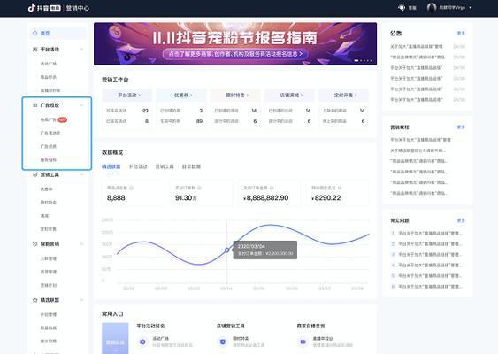
Task: Click the 营销中心 title in header
Action: point(78,8)
